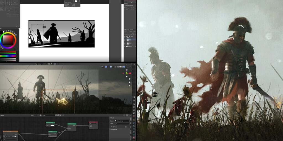Image resolution: width=283 pixels, height=141 pixels.
Task: Open the Object properties tab (orange square)
Action: click(x=134, y=120)
